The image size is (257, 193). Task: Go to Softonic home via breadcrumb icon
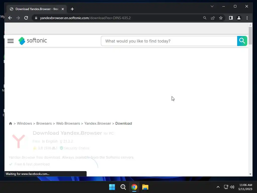pos(11,123)
